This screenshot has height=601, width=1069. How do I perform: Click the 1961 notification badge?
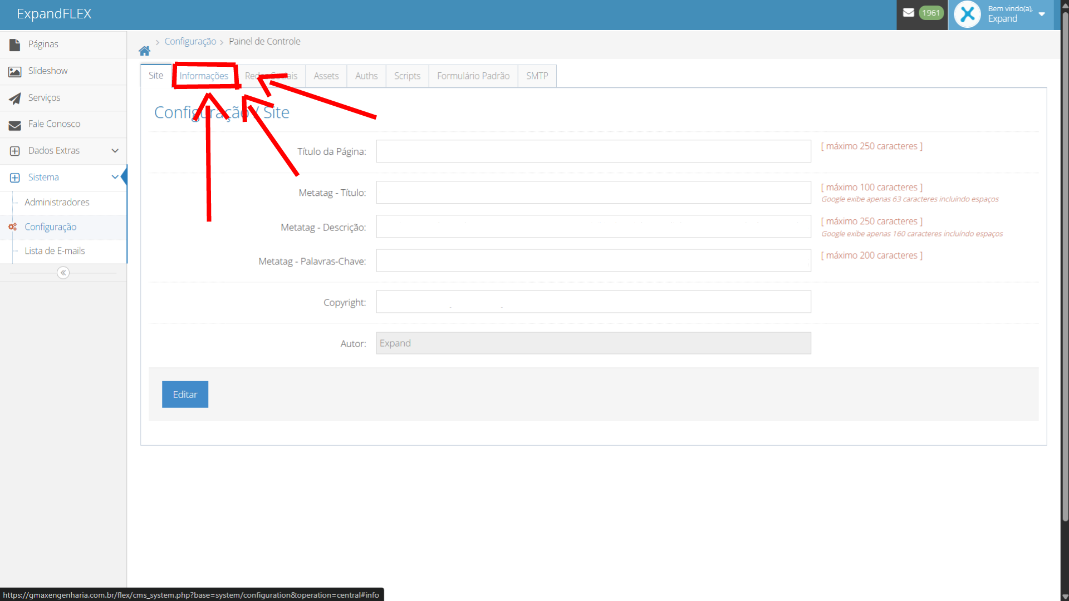930,13
